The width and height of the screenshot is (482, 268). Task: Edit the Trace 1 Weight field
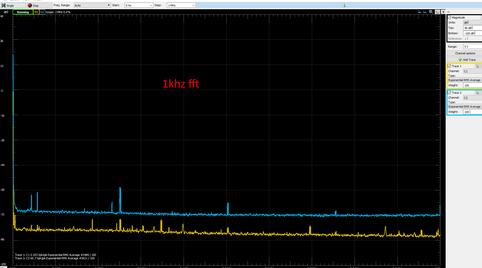472,85
